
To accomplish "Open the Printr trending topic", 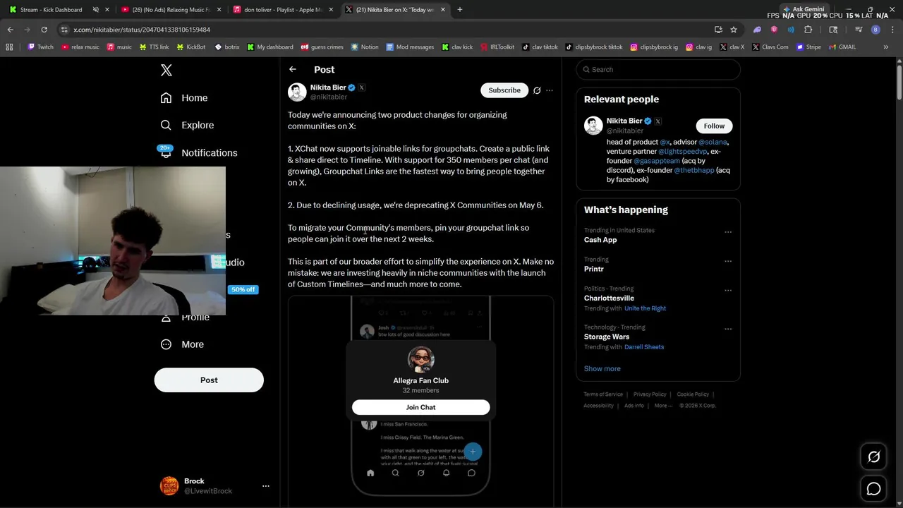I will 594,269.
